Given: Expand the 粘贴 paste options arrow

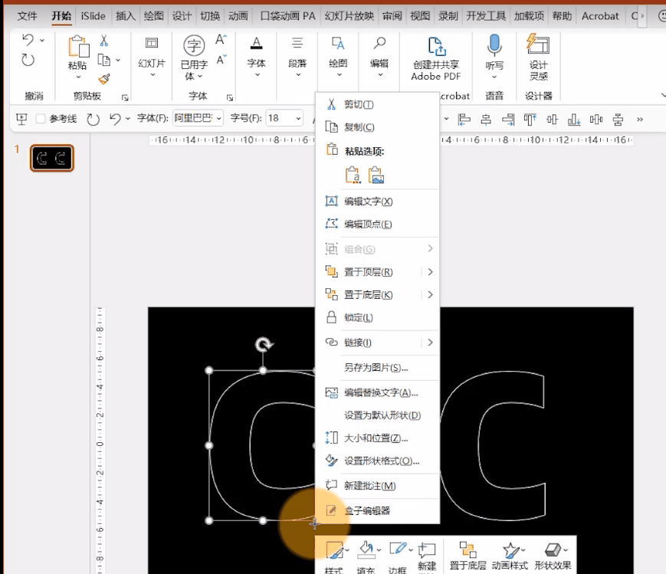Looking at the screenshot, I should tap(78, 77).
